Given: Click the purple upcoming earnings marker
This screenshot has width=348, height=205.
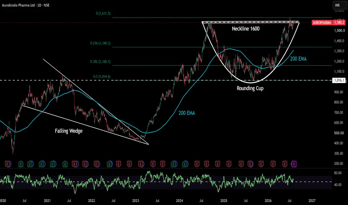Looking at the screenshot, I should [294, 164].
